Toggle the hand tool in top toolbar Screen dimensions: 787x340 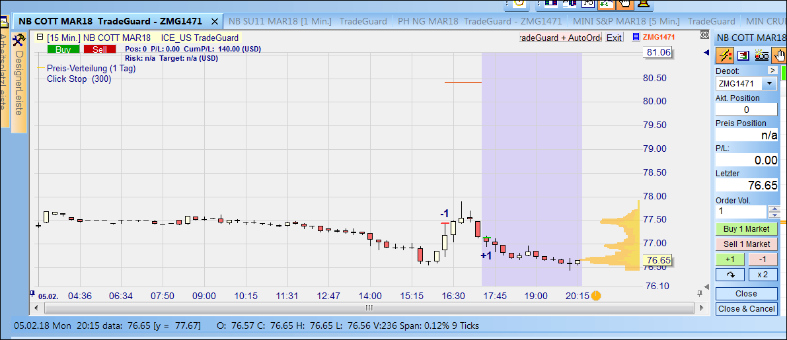coord(623,4)
